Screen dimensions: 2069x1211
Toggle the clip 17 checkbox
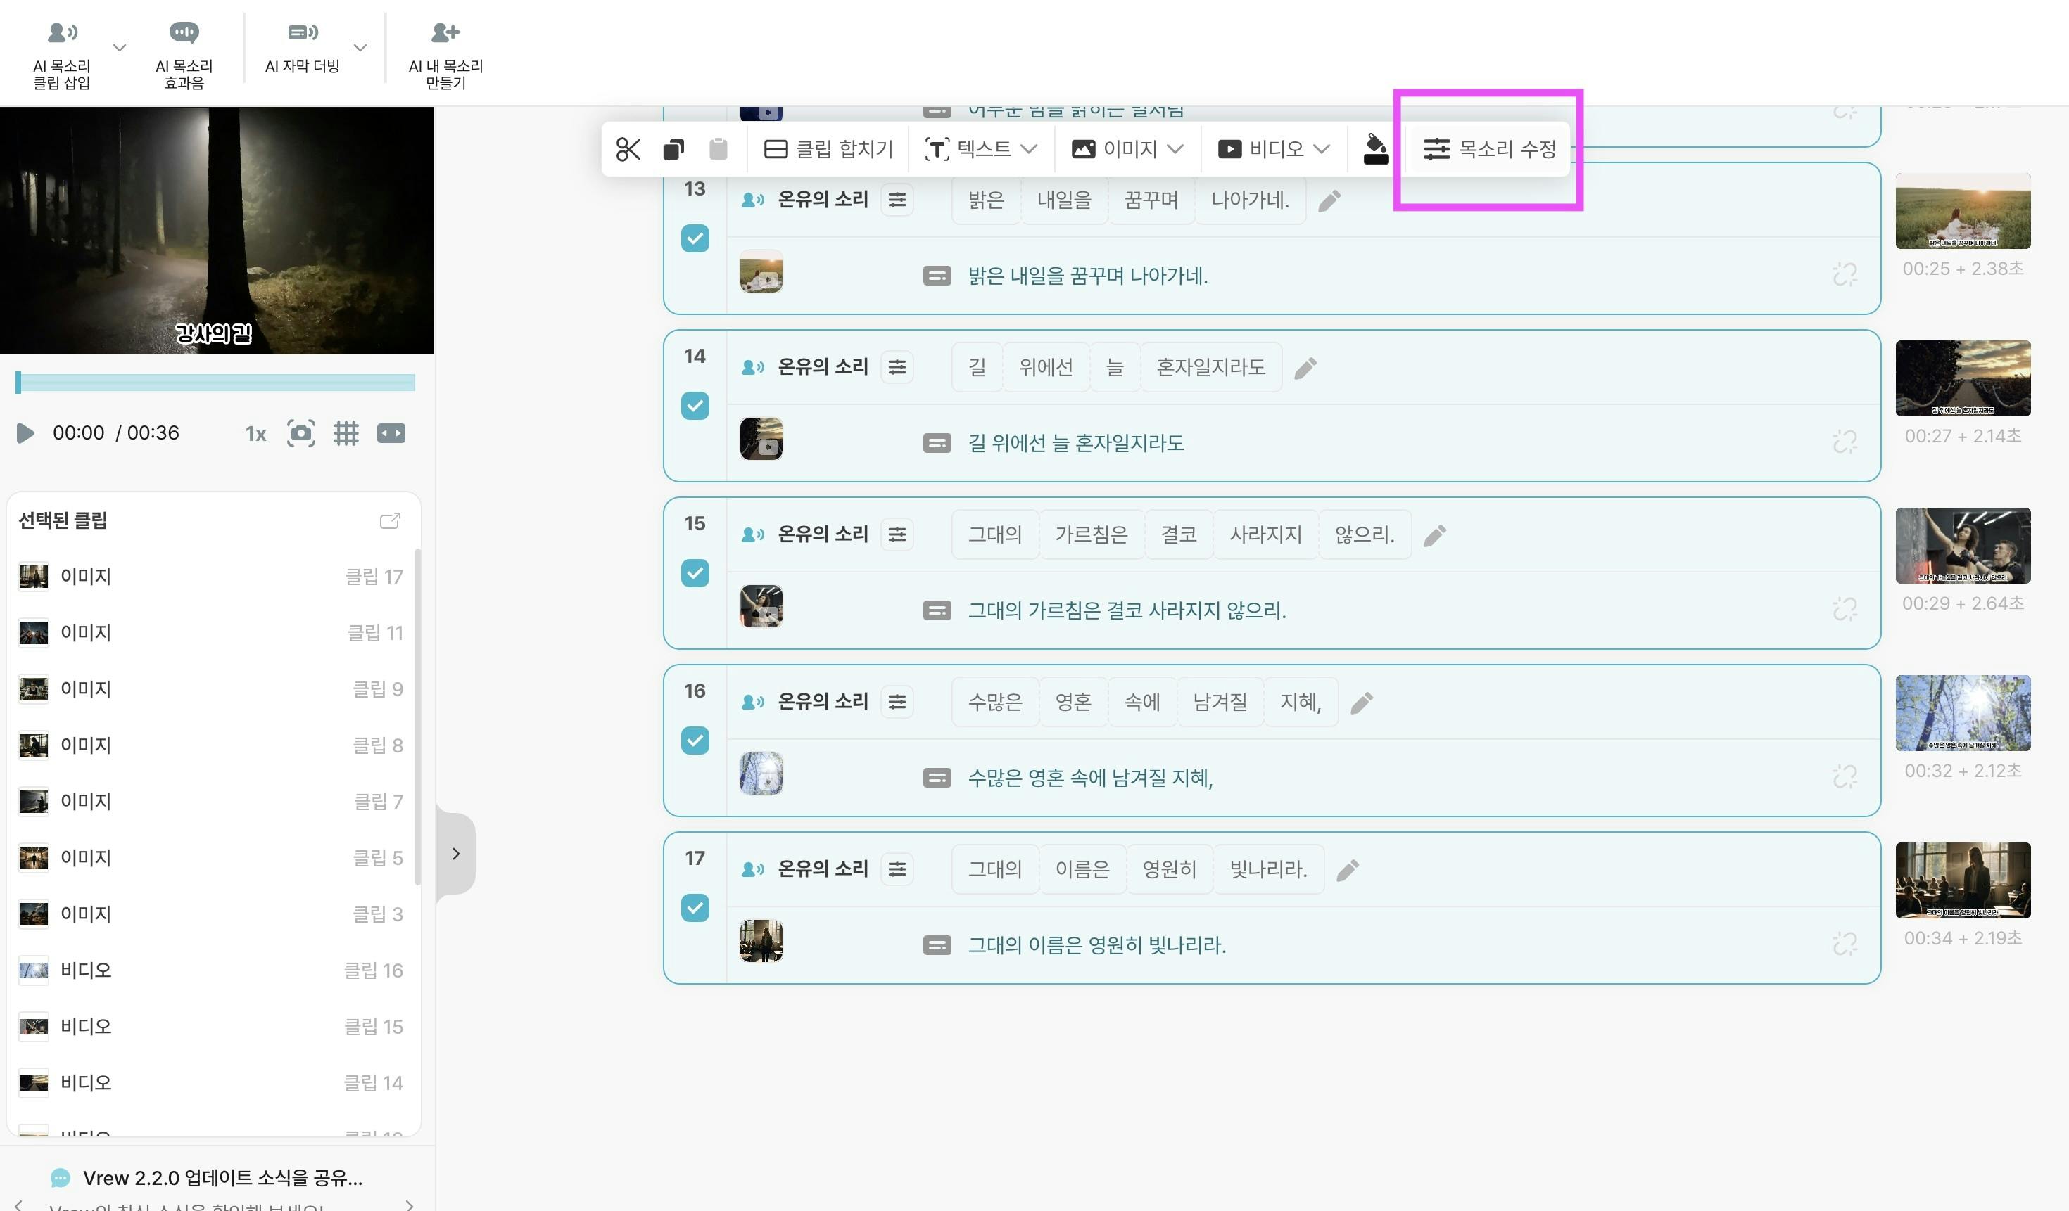(x=695, y=909)
